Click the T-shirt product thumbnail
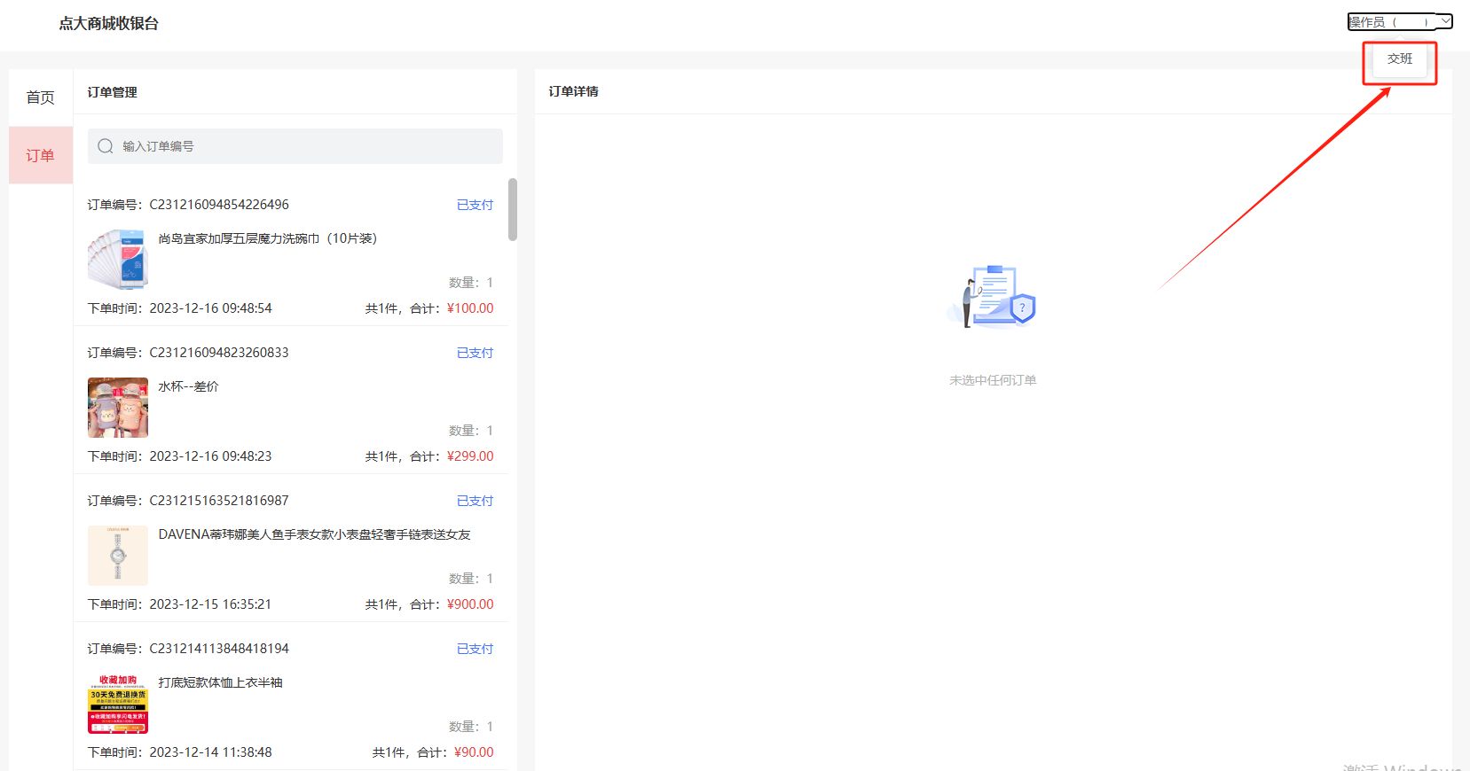 coord(118,704)
